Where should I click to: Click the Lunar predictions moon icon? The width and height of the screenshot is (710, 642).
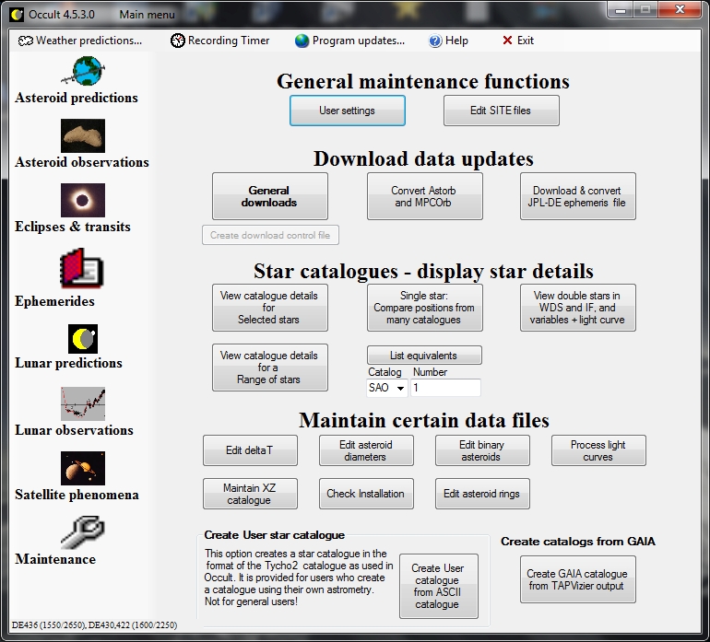83,338
